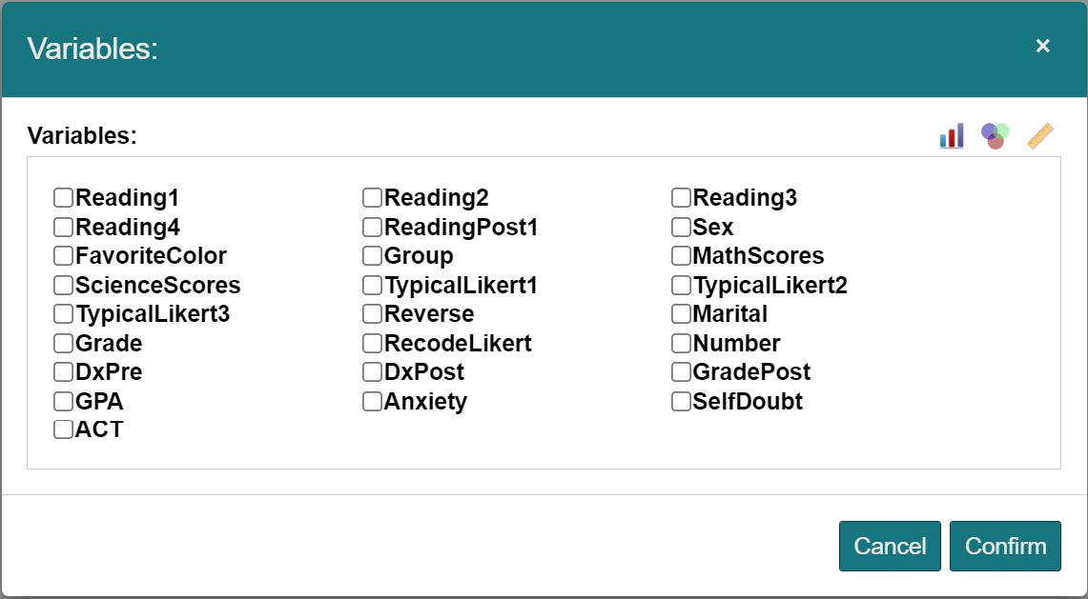The height and width of the screenshot is (599, 1088).
Task: Select the DxPre variable checkbox
Action: coord(64,372)
